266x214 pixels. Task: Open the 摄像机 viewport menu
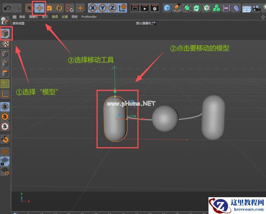point(32,17)
